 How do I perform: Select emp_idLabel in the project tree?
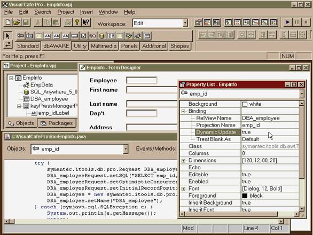tap(50, 113)
